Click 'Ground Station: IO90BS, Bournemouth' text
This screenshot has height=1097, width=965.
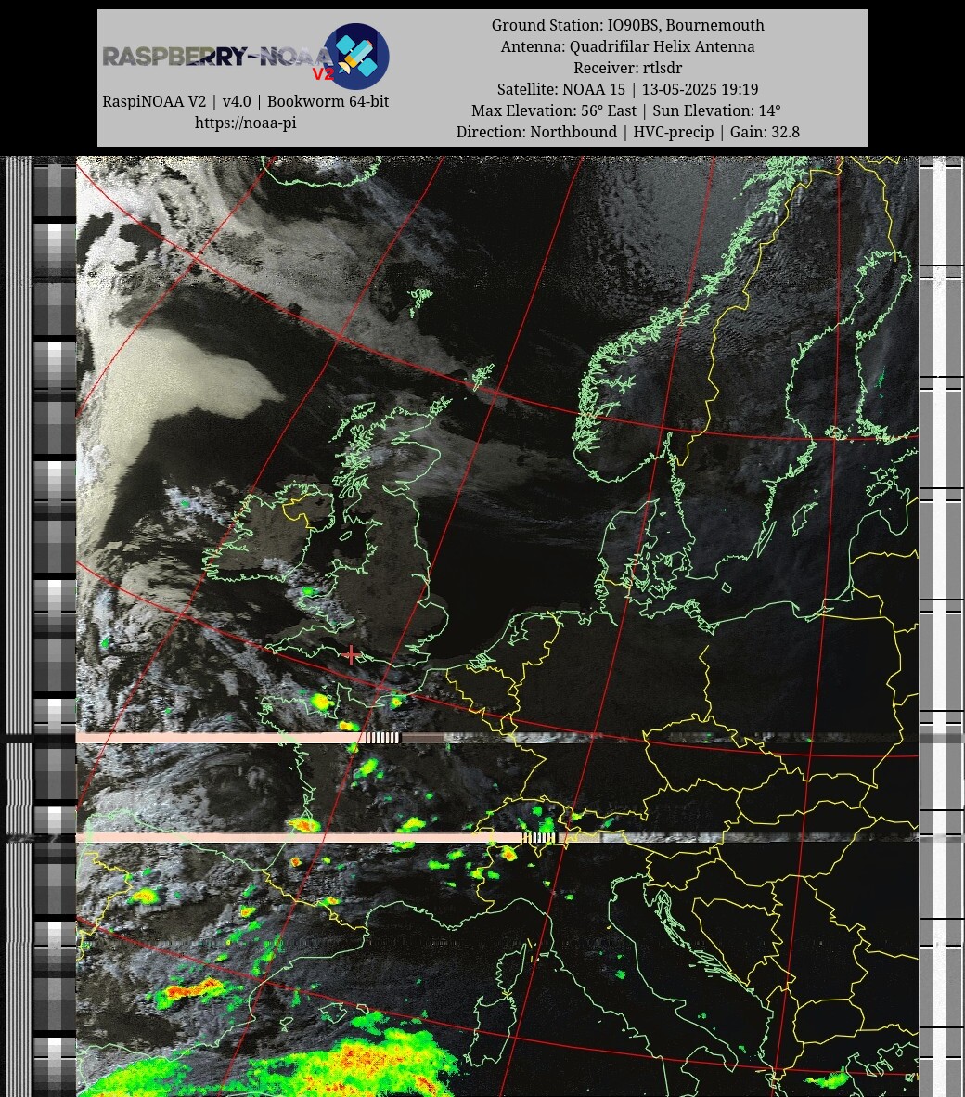pos(627,25)
